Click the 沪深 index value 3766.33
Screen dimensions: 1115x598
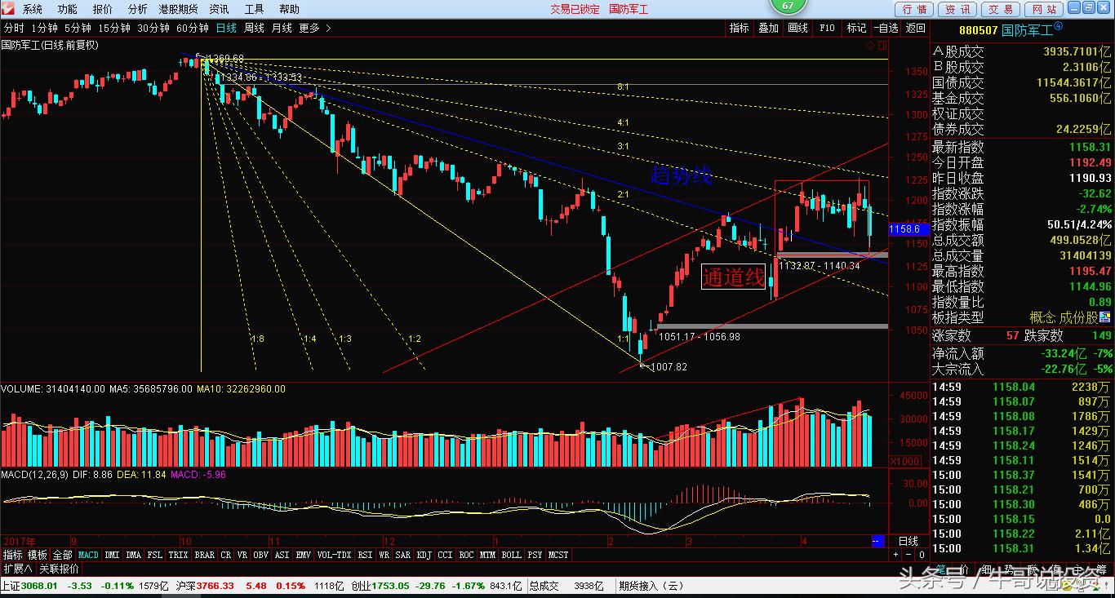(x=215, y=586)
